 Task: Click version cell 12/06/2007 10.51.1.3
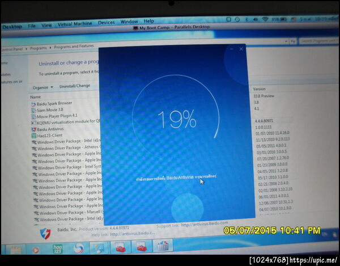pyautogui.click(x=276, y=202)
